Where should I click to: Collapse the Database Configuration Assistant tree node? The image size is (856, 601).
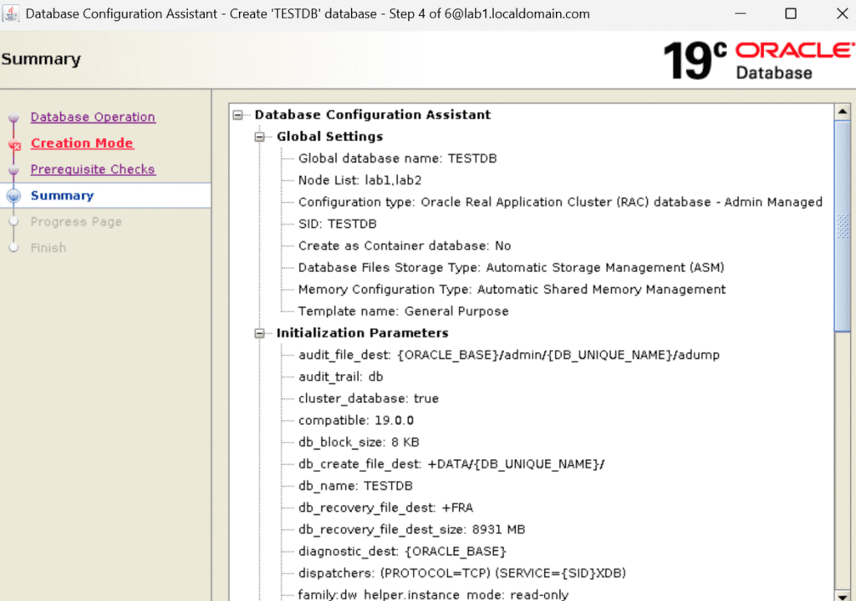click(x=238, y=114)
